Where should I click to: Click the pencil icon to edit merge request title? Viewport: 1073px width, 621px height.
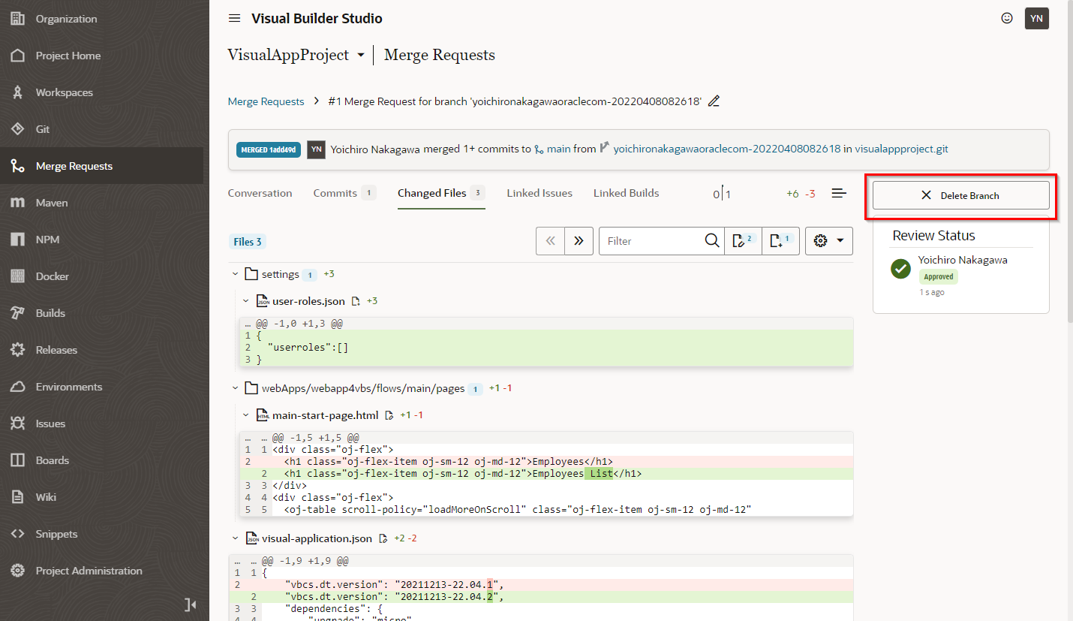714,101
